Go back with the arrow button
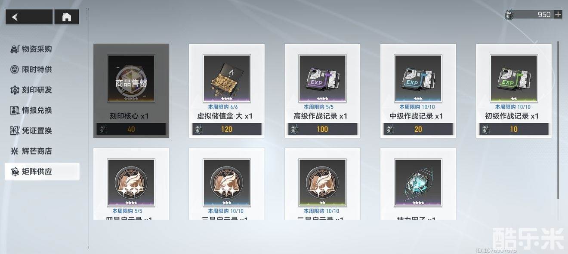 [x=29, y=17]
